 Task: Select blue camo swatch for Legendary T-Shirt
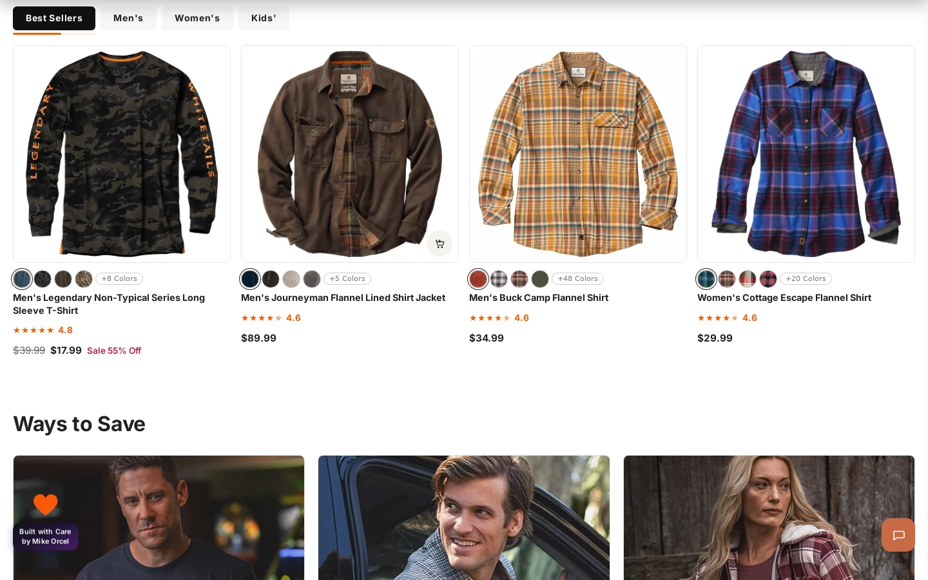coord(22,279)
